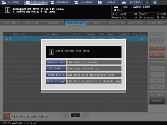Click the All Delete button

click(157, 55)
